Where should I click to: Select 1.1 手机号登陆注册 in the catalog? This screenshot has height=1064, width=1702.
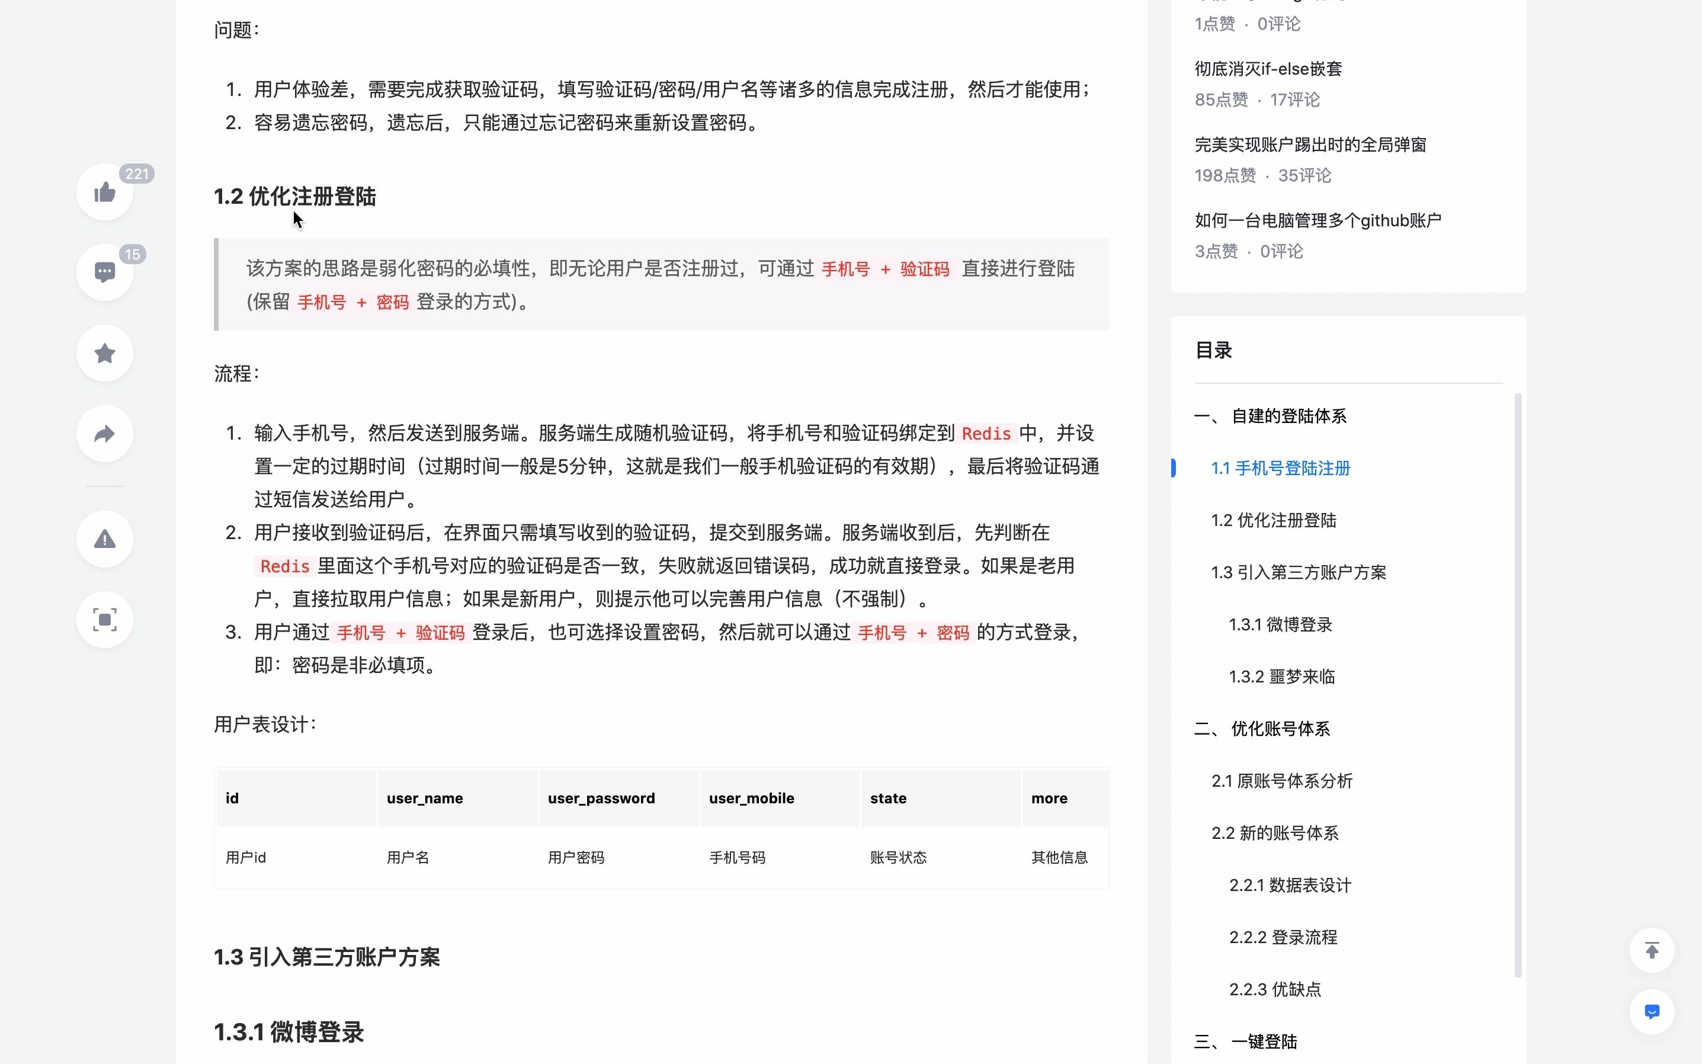pos(1281,468)
